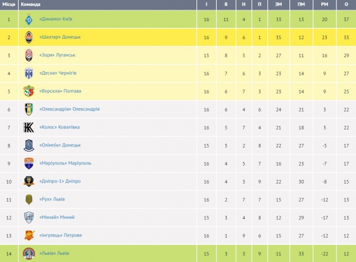The width and height of the screenshot is (356, 262).
Task: Click the «ЗМ» goals scored header
Action: 278,4
